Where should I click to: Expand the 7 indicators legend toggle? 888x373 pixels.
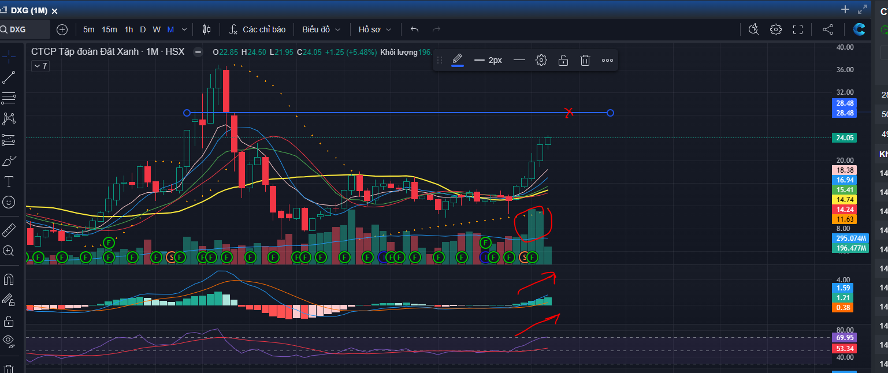[40, 66]
